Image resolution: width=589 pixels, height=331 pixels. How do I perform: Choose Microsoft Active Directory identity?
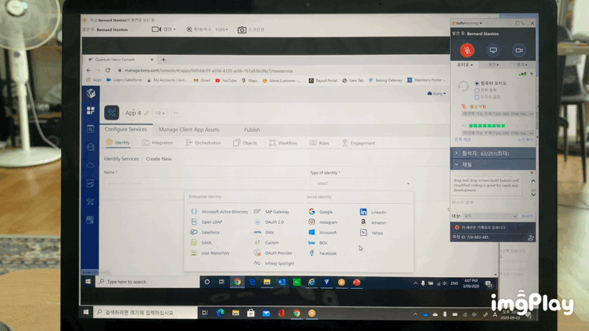point(219,212)
